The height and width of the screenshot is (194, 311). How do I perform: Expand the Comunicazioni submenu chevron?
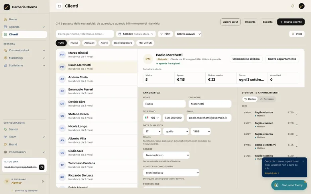[43, 50]
